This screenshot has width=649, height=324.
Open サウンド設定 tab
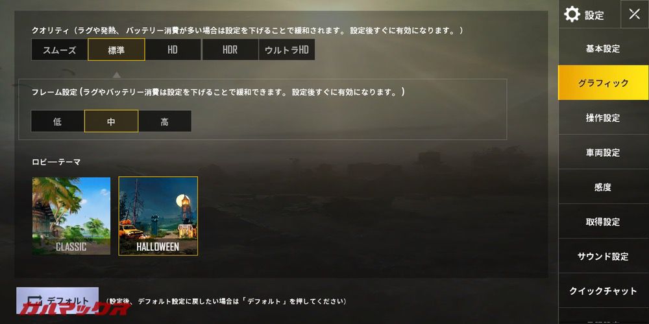point(603,256)
